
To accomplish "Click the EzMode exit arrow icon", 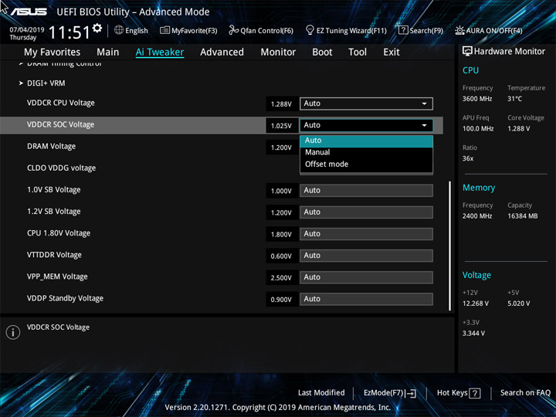I will [x=411, y=393].
